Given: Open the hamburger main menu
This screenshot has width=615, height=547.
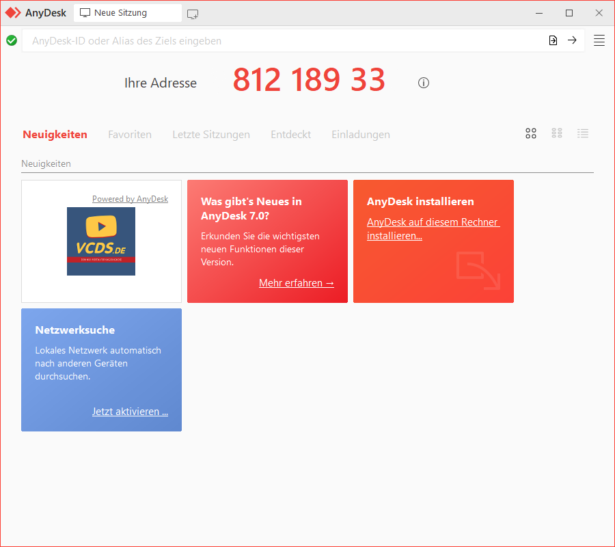Looking at the screenshot, I should click(x=599, y=40).
